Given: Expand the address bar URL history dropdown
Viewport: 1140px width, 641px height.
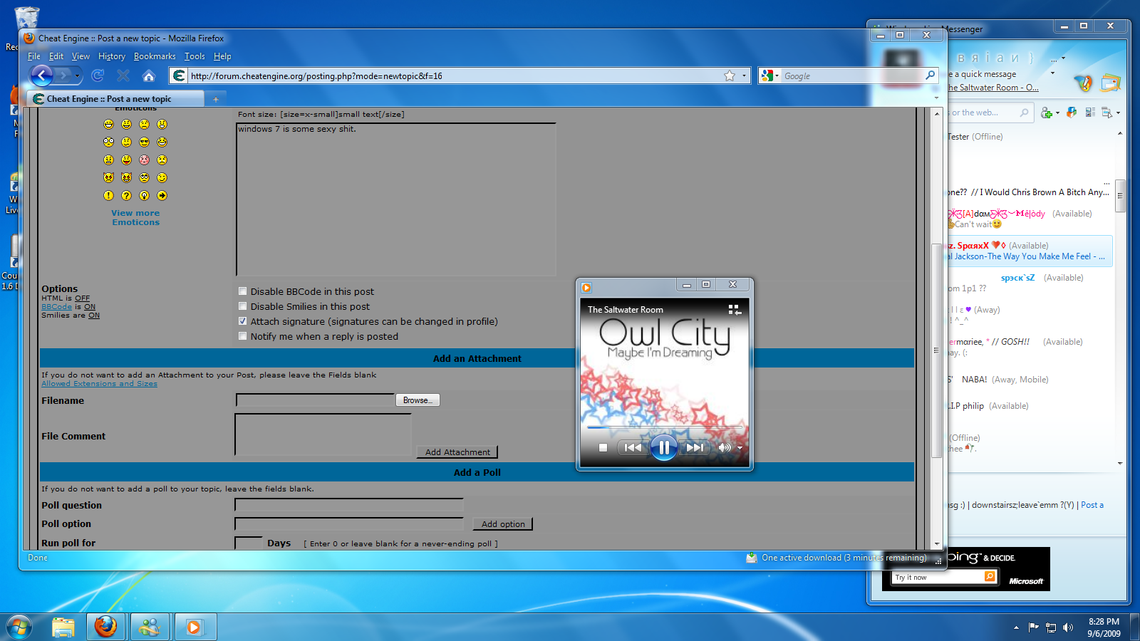Looking at the screenshot, I should [x=744, y=75].
